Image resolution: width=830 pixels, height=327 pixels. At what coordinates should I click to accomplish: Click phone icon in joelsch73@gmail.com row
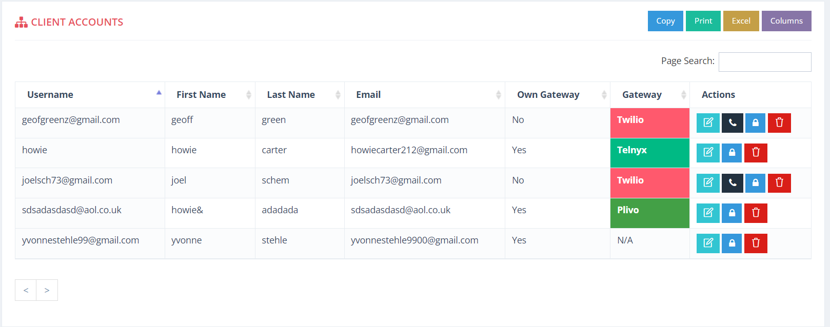point(732,182)
